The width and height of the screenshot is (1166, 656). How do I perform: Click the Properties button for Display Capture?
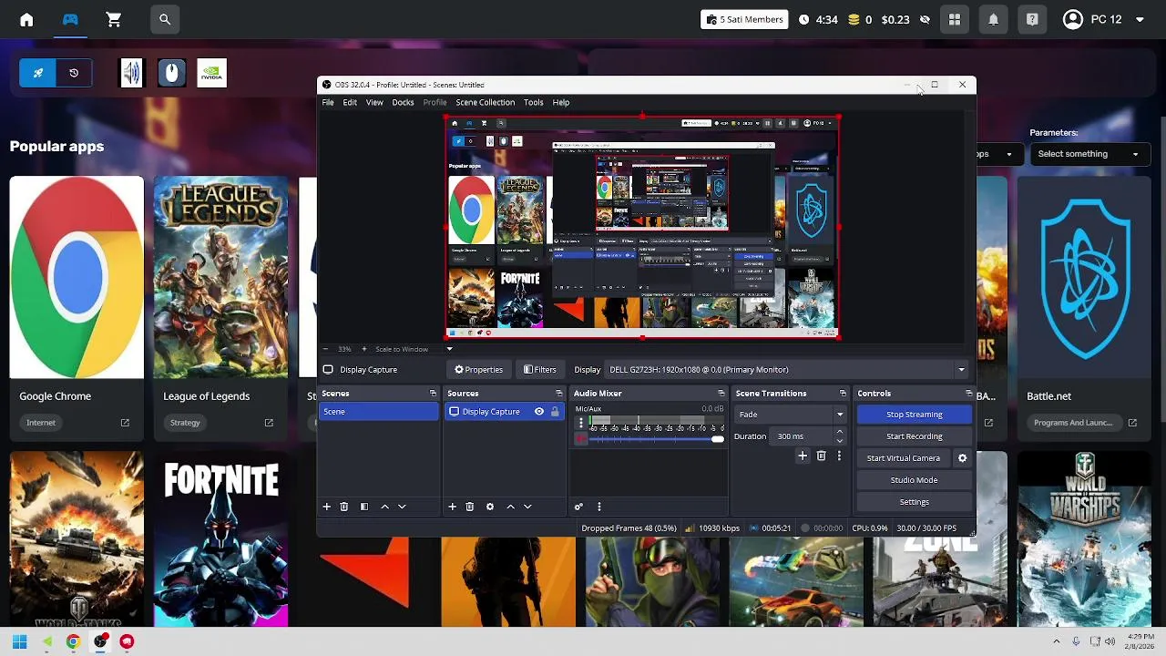(479, 370)
